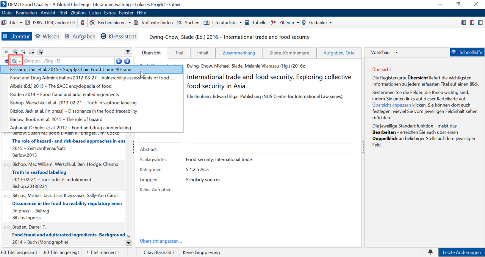This screenshot has width=485, height=257.
Task: Toggle the Schnellhilfe quick help panel
Action: tap(467, 53)
